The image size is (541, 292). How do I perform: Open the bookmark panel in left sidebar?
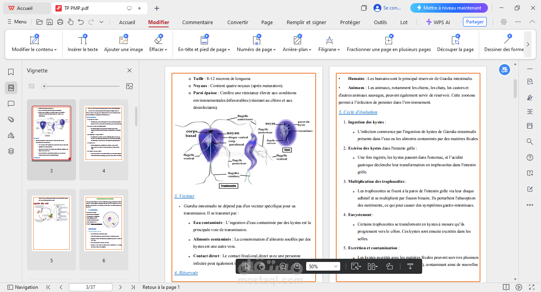11,72
